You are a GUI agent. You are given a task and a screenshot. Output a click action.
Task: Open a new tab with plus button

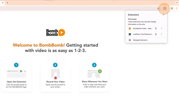click(x=8, y=3)
